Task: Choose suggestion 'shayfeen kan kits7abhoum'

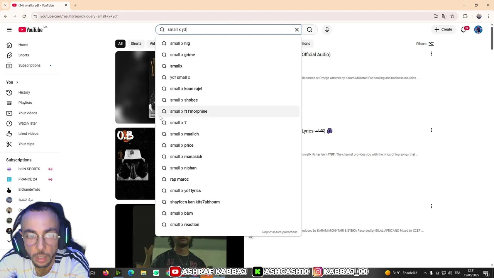Action: coord(228,202)
